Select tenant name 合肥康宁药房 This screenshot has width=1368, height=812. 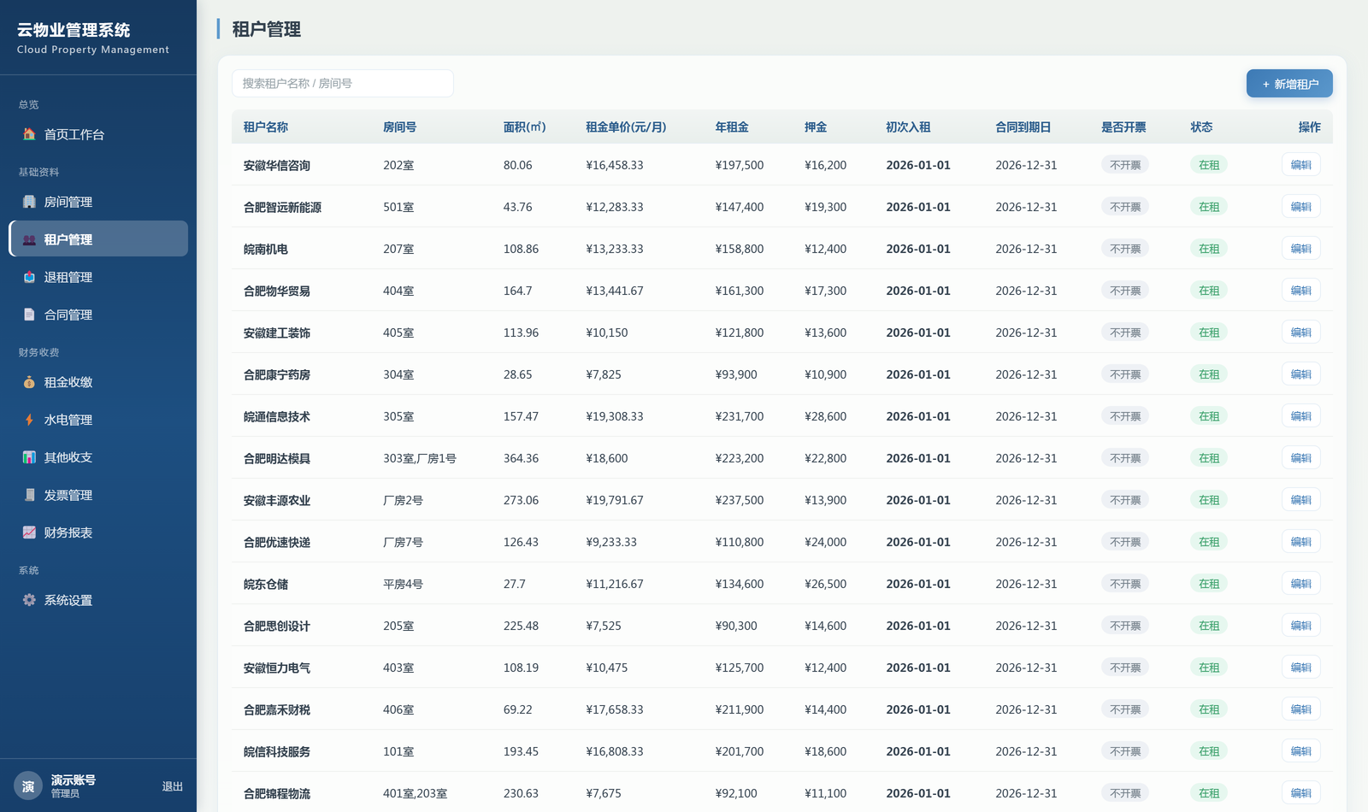(x=277, y=374)
